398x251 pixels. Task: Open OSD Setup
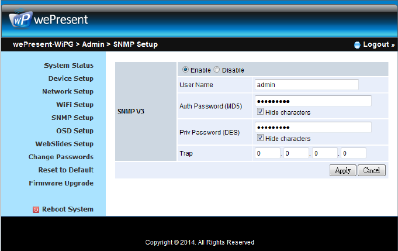point(75,131)
